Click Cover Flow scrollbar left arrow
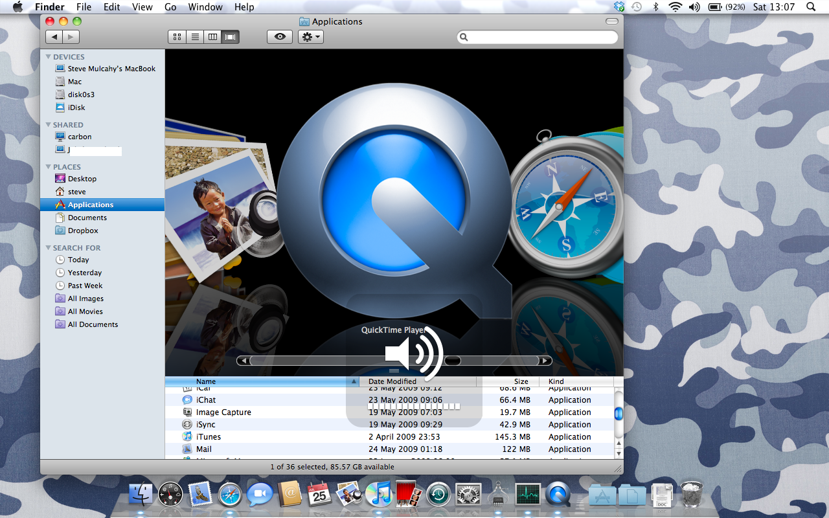The height and width of the screenshot is (518, 829). pyautogui.click(x=243, y=361)
